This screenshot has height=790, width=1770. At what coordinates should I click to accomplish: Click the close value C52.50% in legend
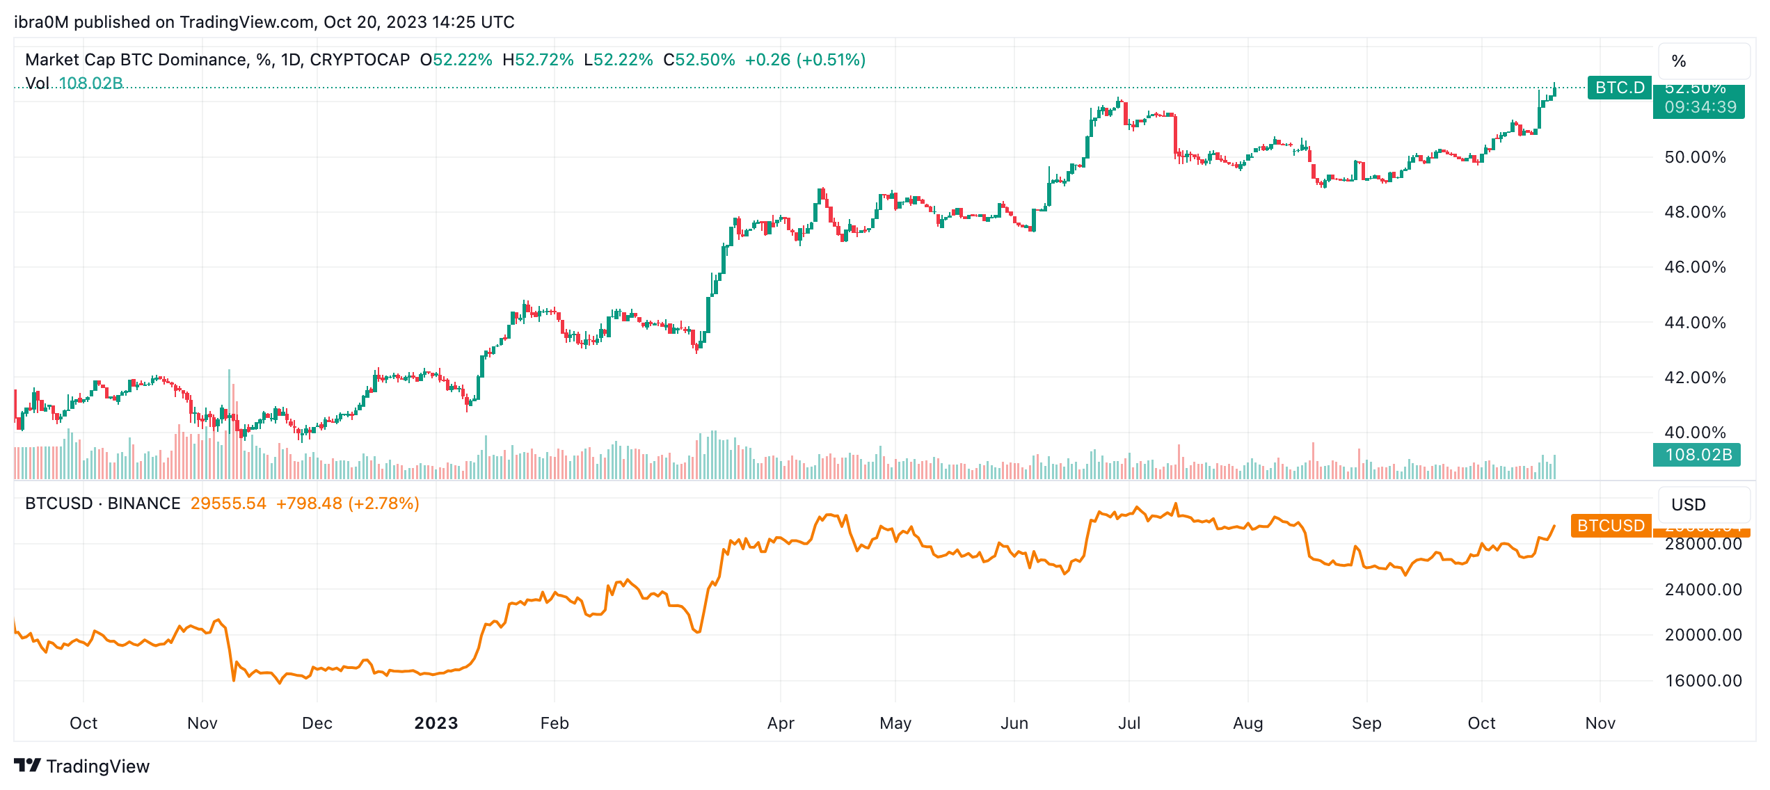[699, 60]
